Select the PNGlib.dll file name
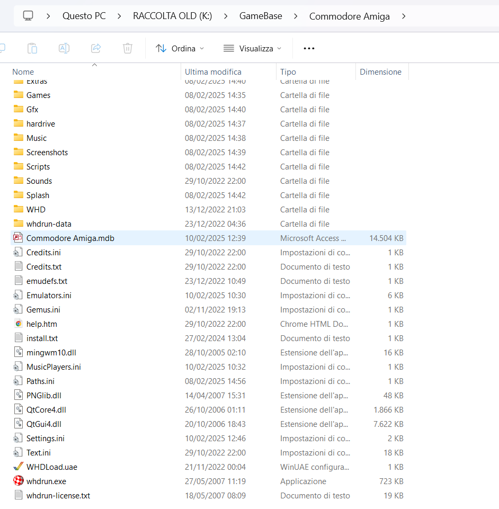Viewport: 499px width, 509px height. tap(44, 395)
